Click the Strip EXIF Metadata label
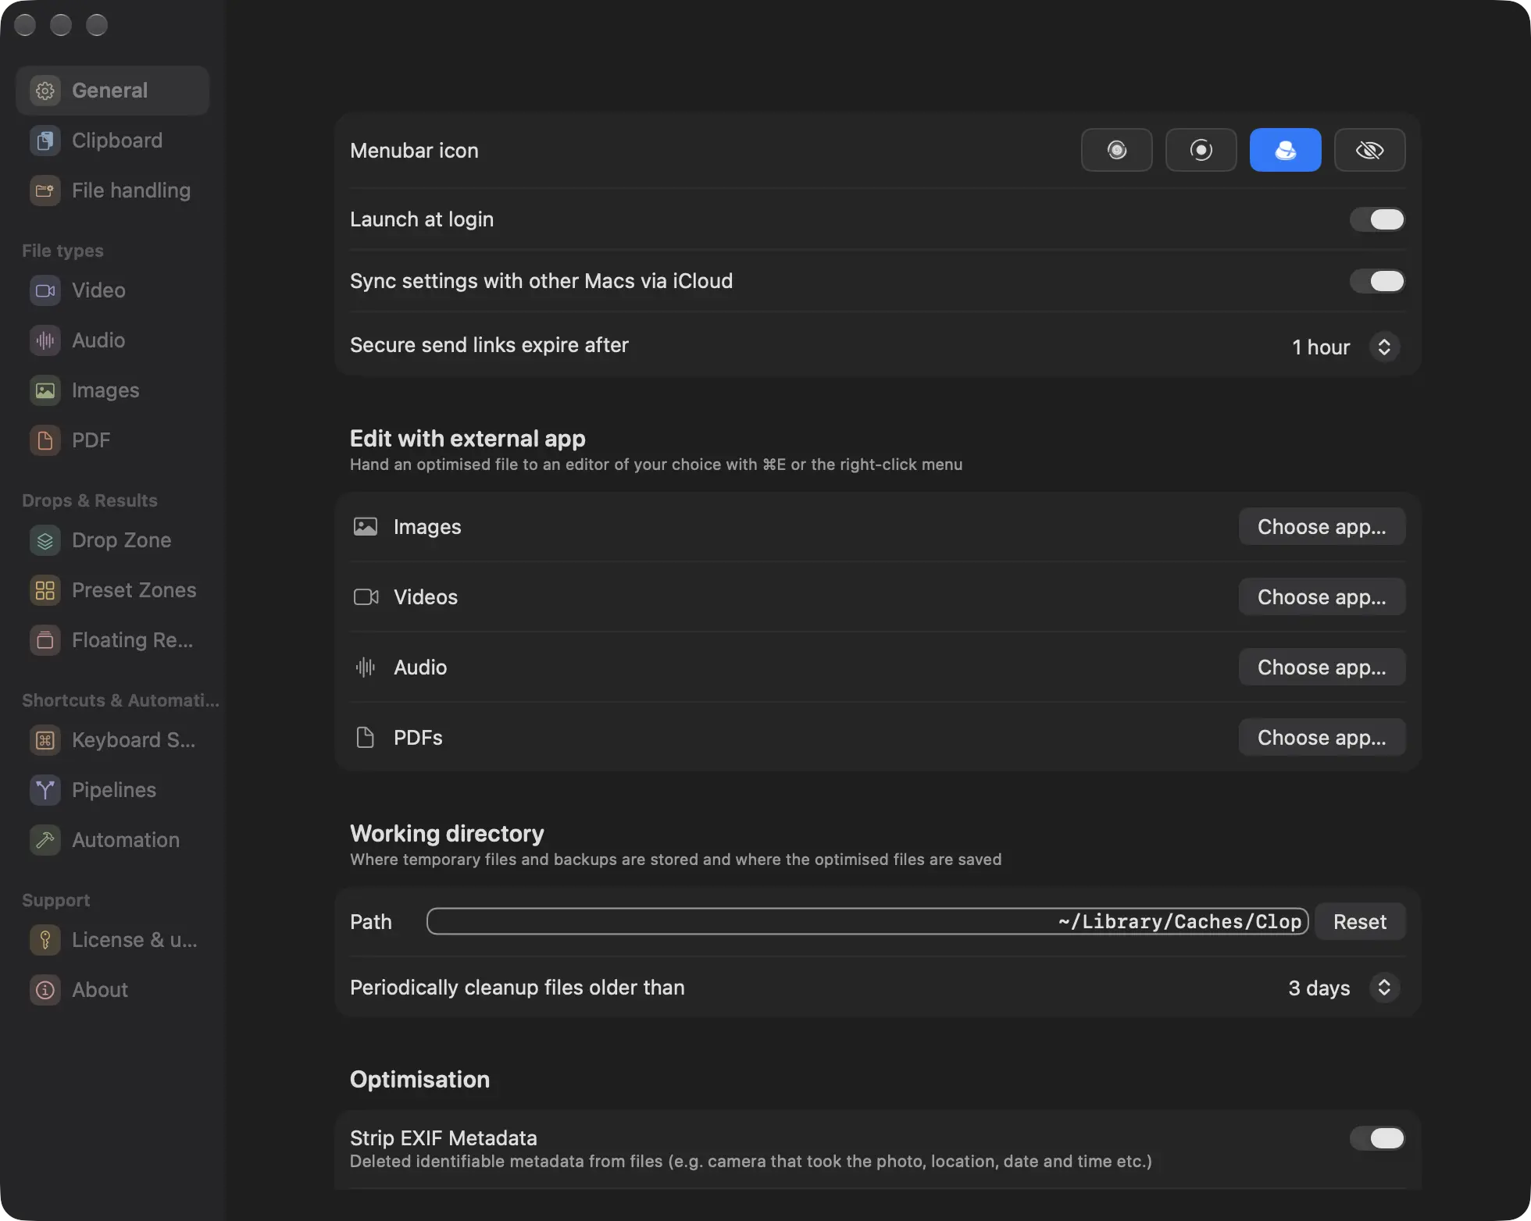Screen dimensions: 1531x1221 pos(443,1138)
